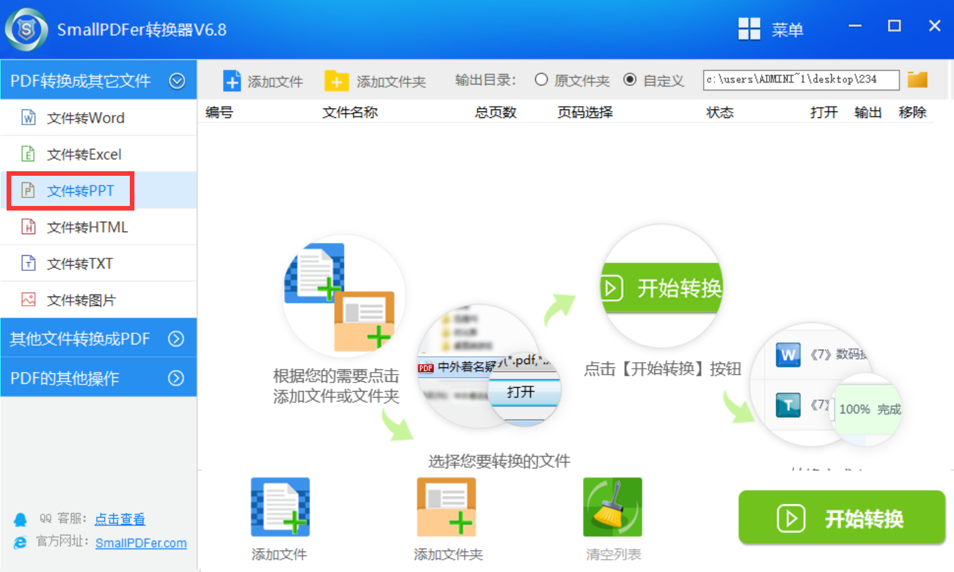
Task: Choose 文件转TXT conversion mode
Action: tap(98, 263)
